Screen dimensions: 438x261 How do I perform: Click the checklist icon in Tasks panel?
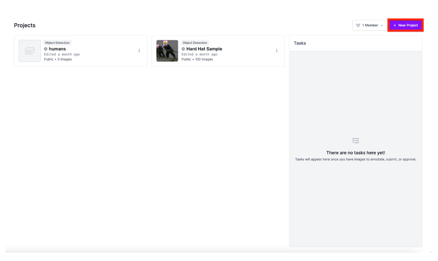click(356, 141)
